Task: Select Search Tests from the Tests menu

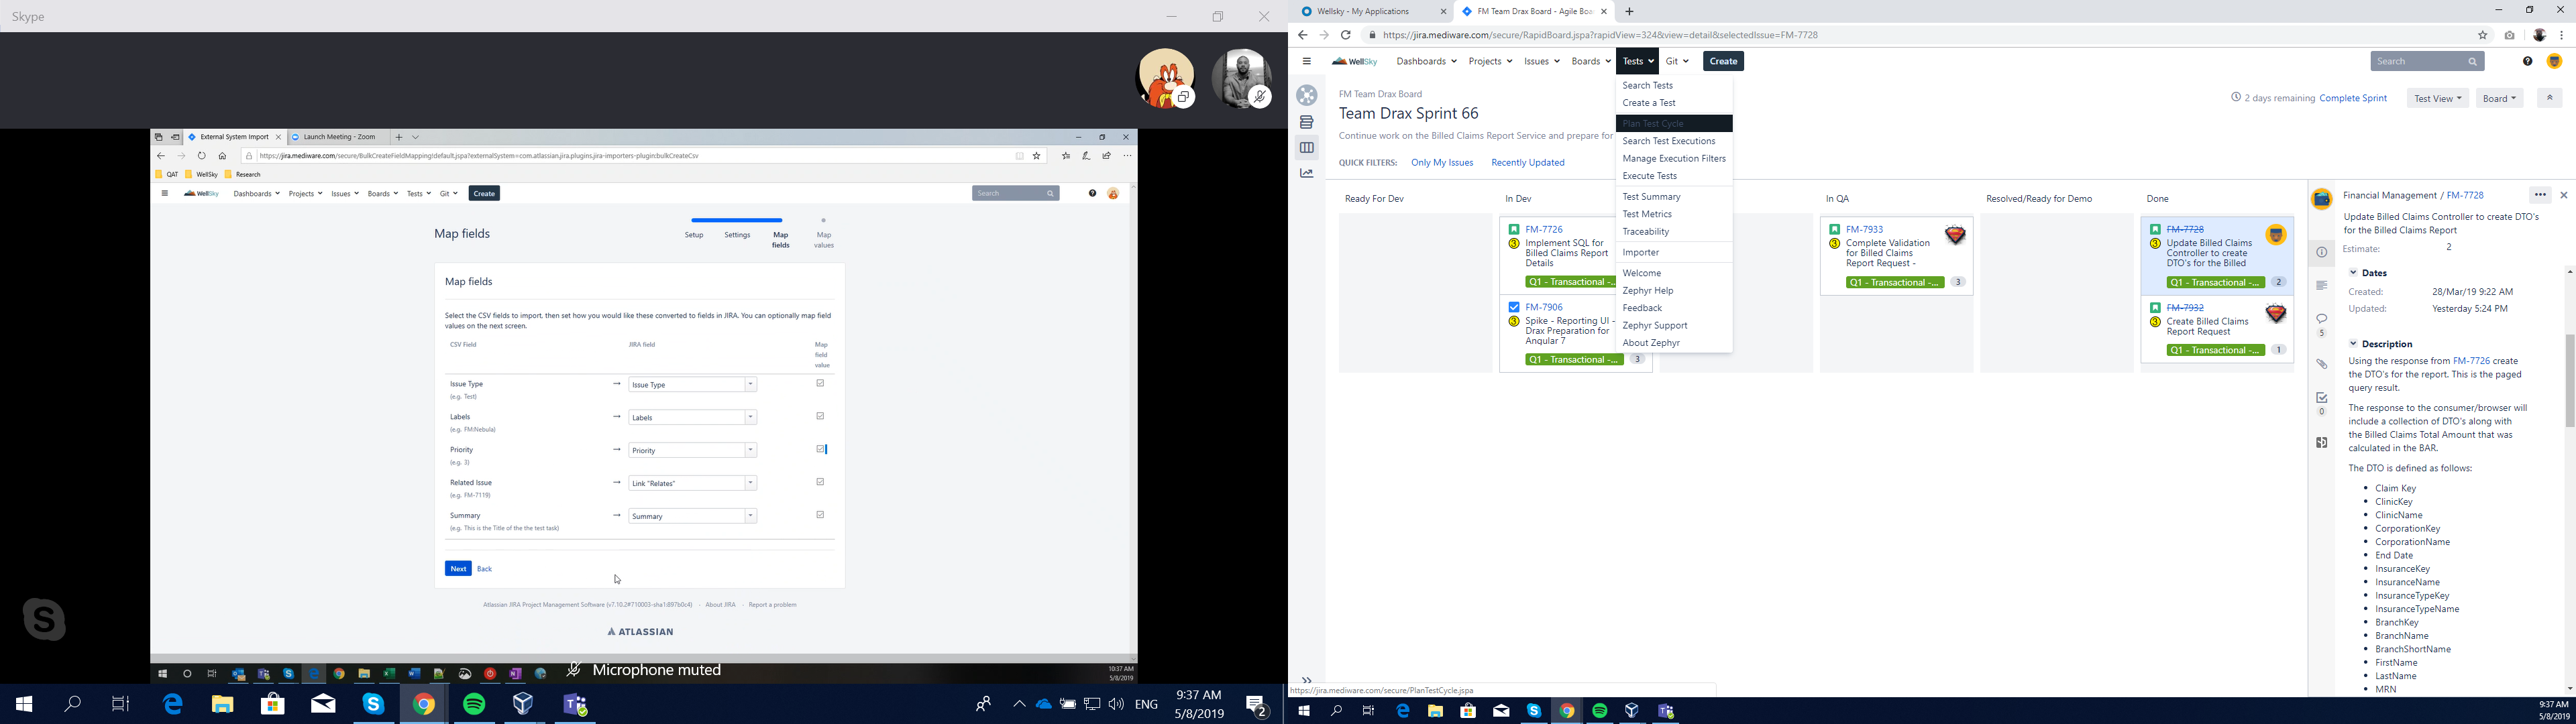Action: tap(1674, 85)
